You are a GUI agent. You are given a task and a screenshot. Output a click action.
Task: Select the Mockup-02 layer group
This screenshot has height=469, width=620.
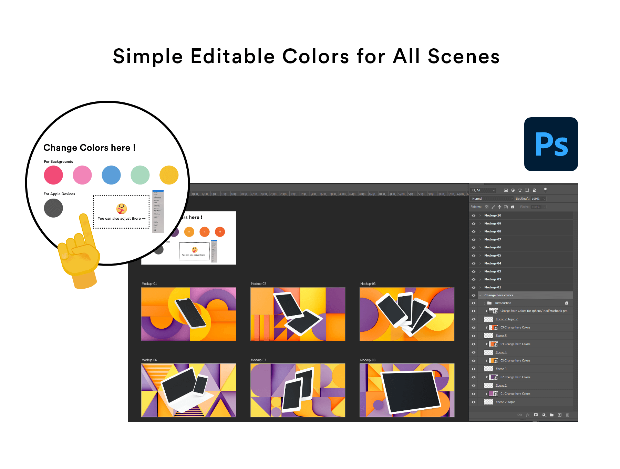[525, 279]
